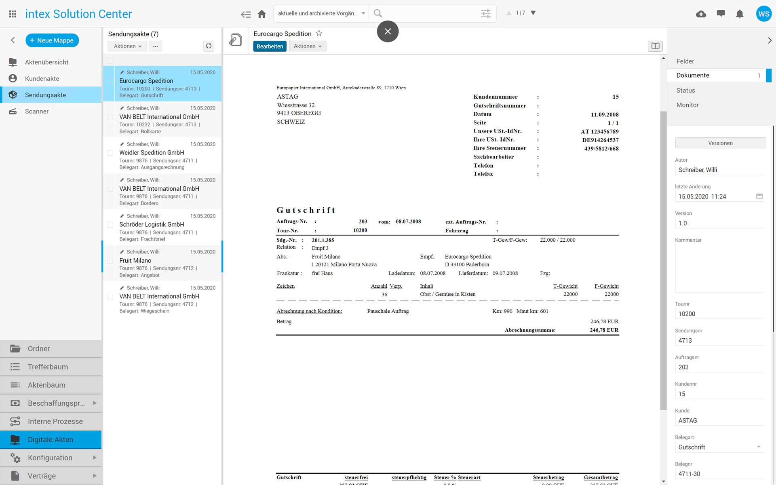Click the cloud upload icon
The image size is (776, 485).
(701, 14)
